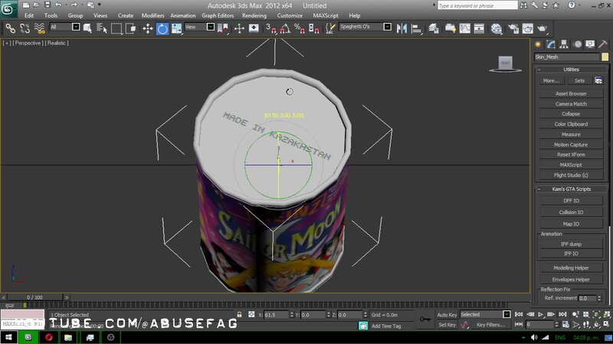Click the Asset Browser button
Image resolution: width=613 pixels, height=344 pixels.
point(571,93)
